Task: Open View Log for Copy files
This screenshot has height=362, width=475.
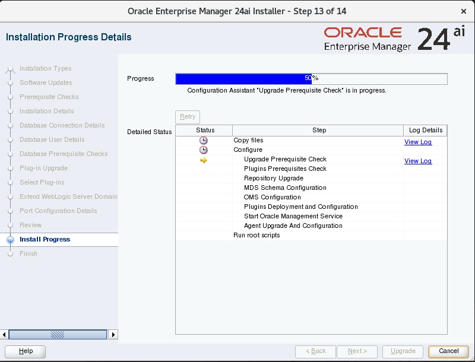Action: (418, 142)
